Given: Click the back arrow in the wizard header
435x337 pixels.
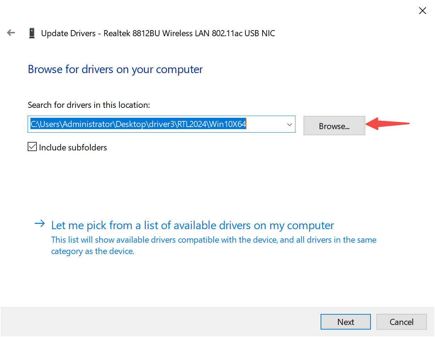Looking at the screenshot, I should (x=11, y=33).
